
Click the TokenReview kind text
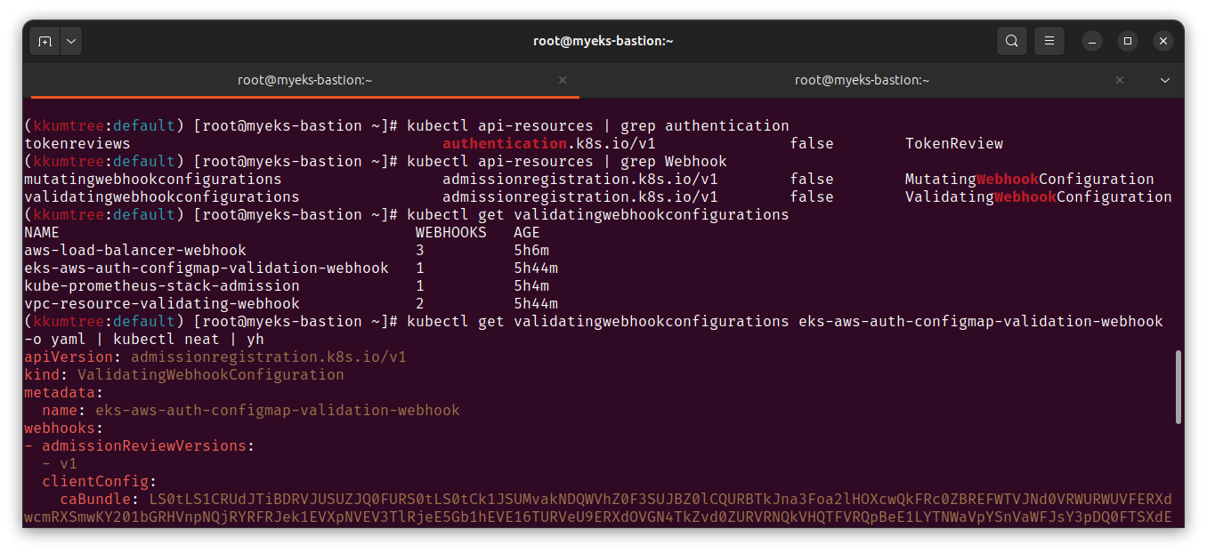pyautogui.click(x=954, y=144)
